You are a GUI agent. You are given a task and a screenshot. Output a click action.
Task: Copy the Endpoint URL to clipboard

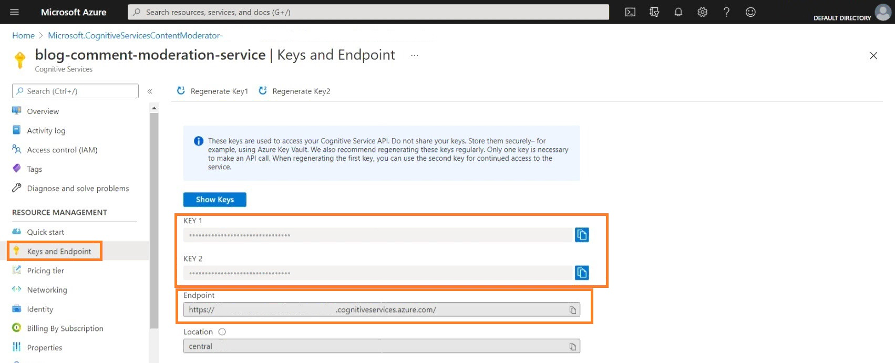click(573, 310)
